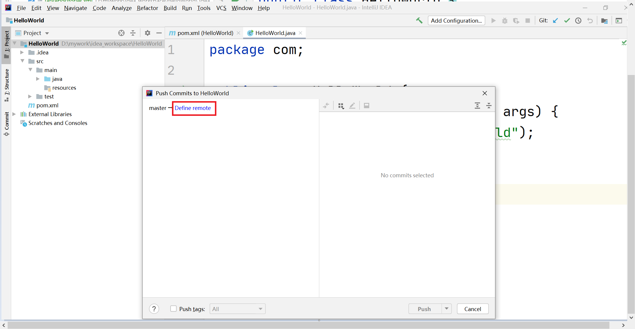This screenshot has height=329, width=635.
Task: Click the green commit checkmark icon
Action: point(567,21)
